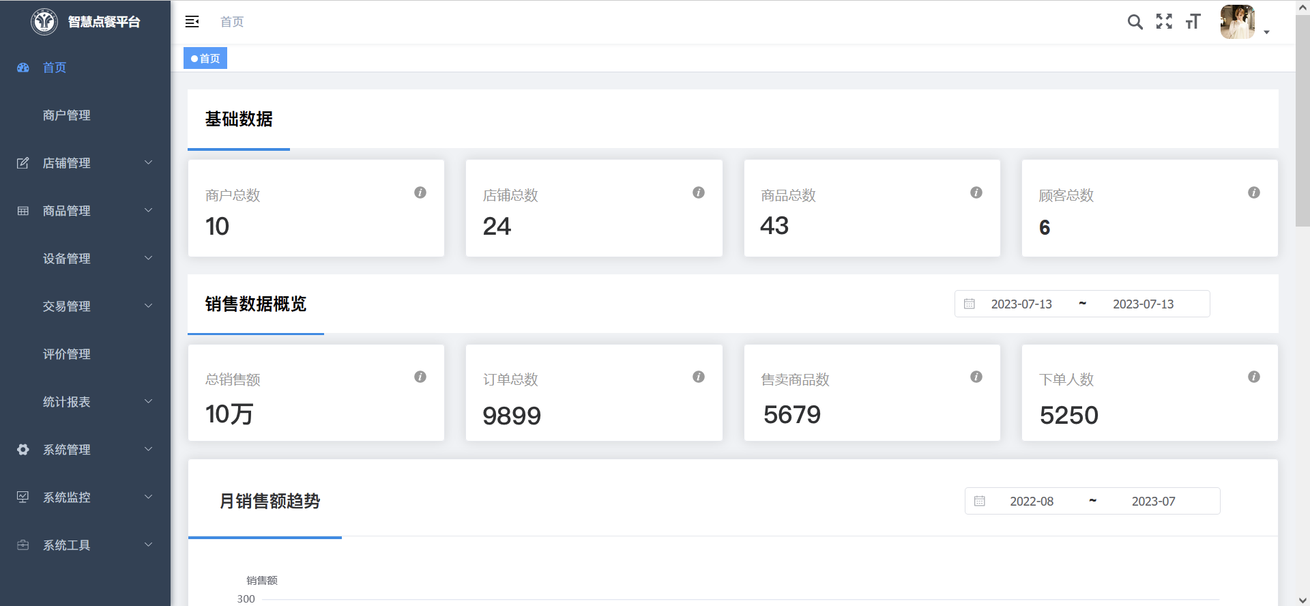1310x606 pixels.
Task: Click info icon on 商品总数 card
Action: point(976,192)
